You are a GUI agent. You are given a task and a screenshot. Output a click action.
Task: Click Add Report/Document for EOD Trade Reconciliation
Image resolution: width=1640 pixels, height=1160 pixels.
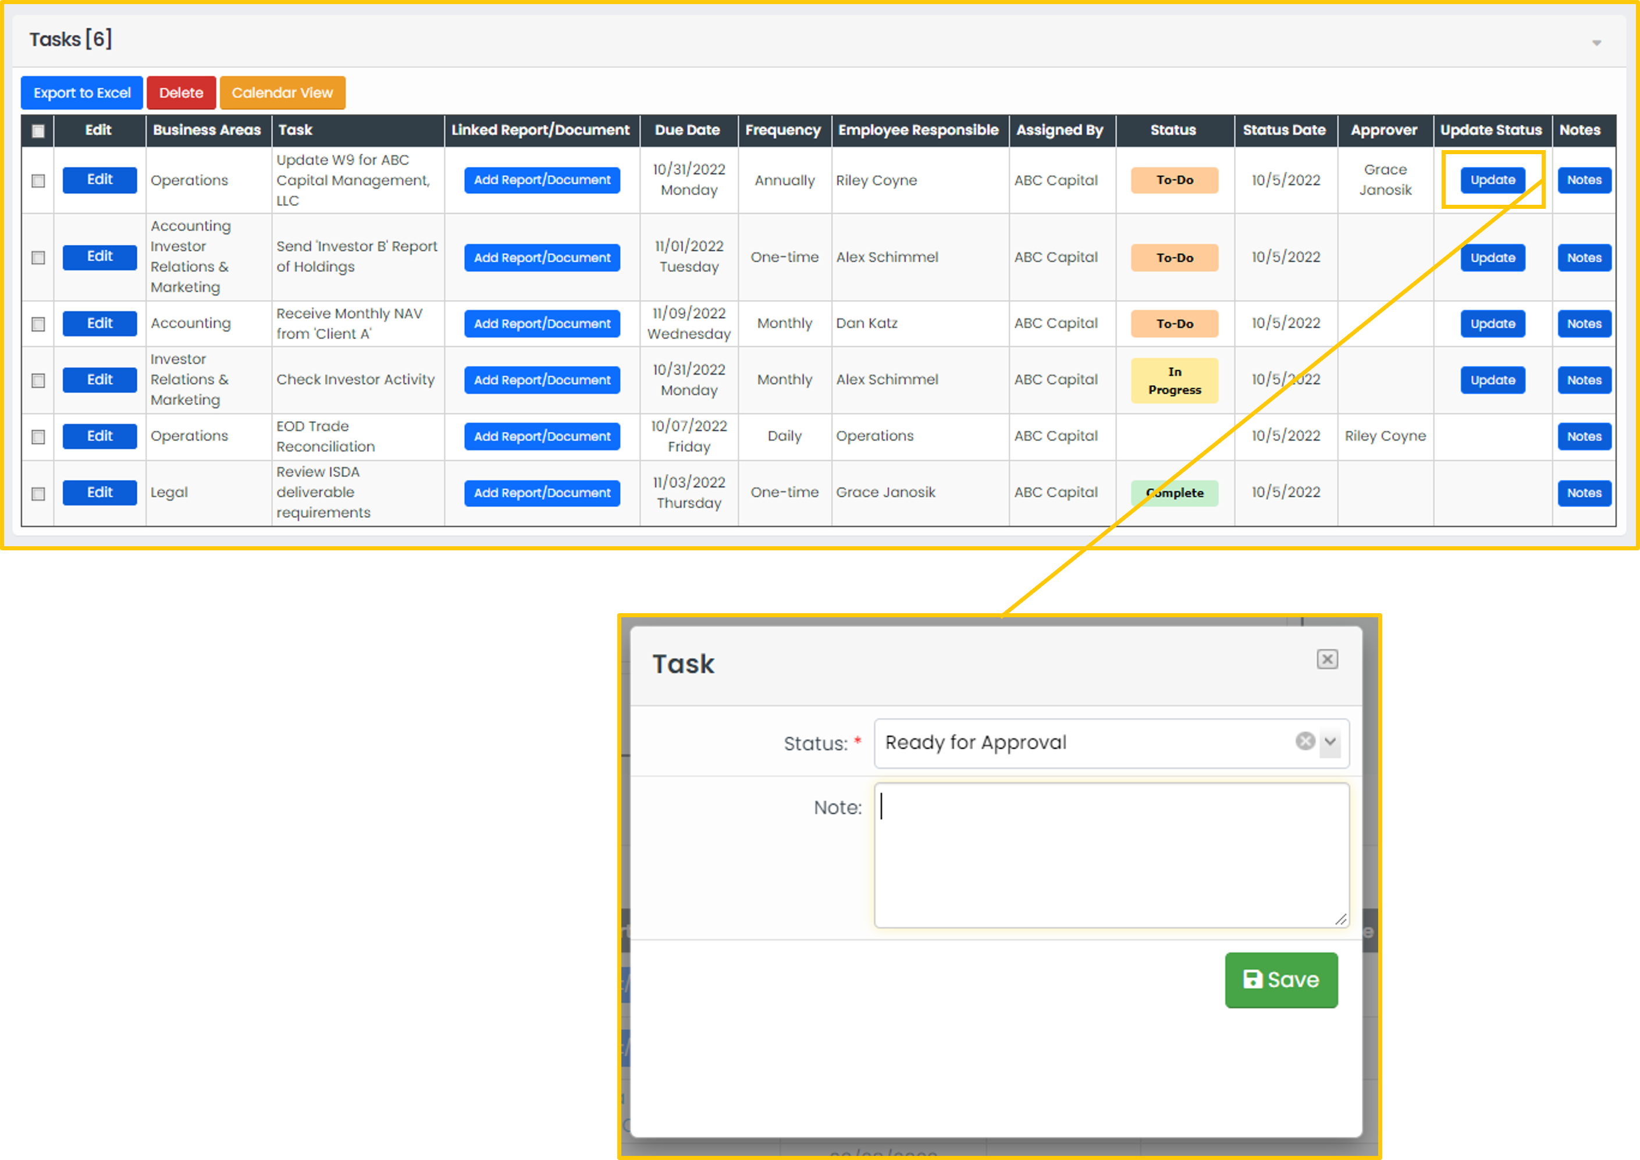(x=541, y=436)
